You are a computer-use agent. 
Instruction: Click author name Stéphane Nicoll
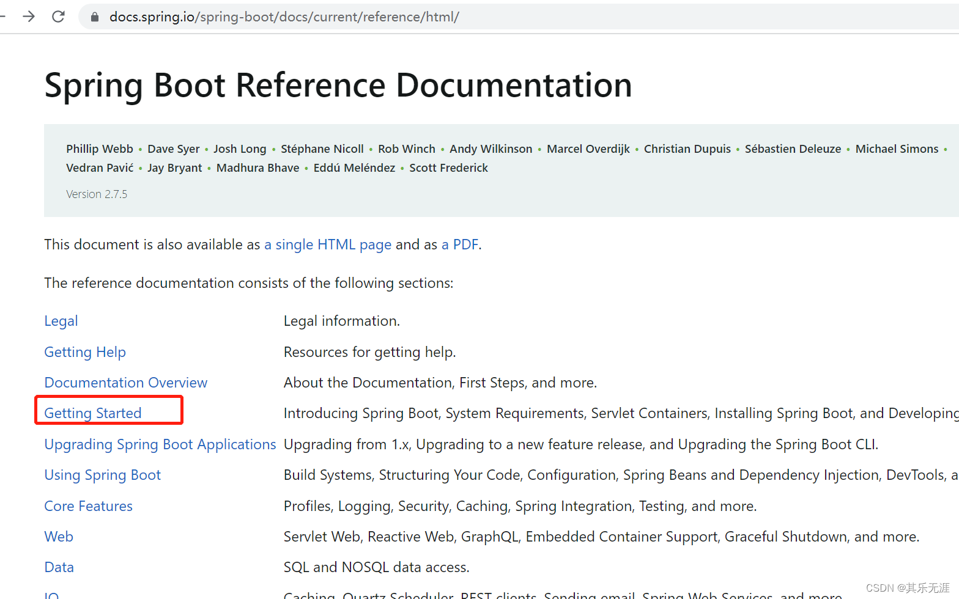[322, 149]
